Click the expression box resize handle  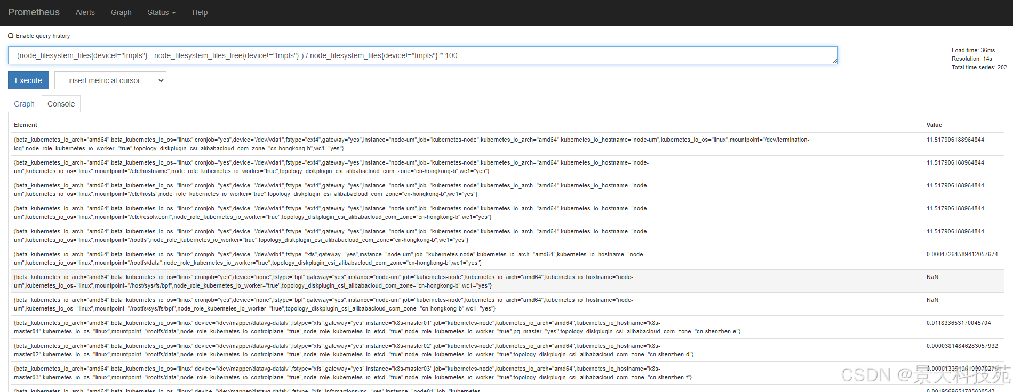pyautogui.click(x=835, y=61)
